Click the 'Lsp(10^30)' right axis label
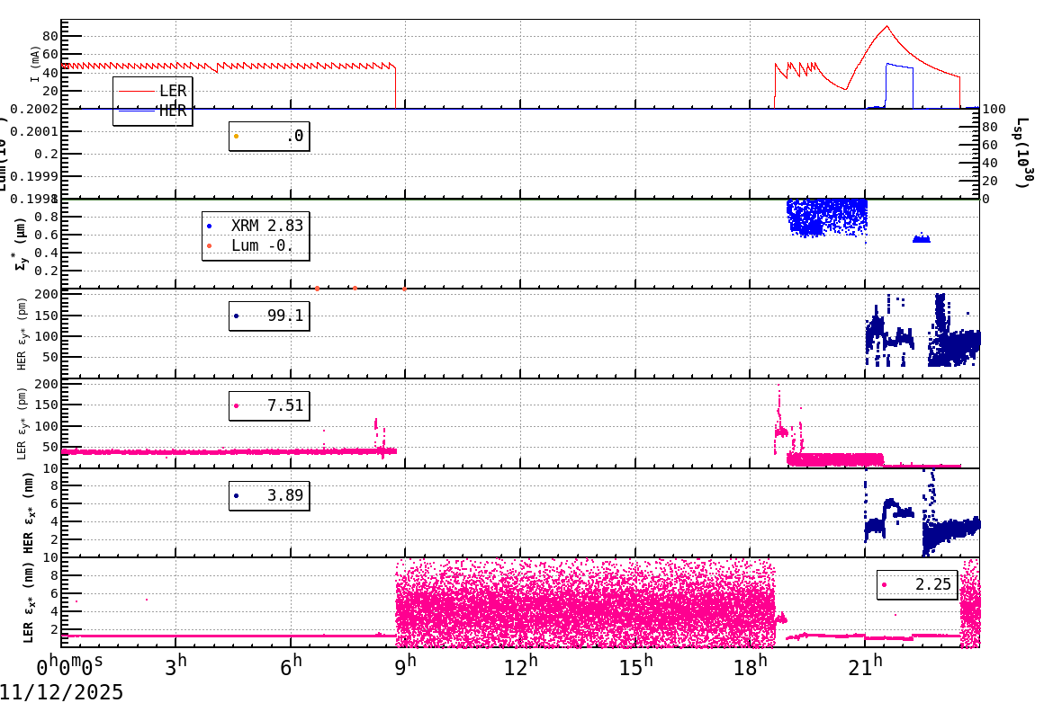Image resolution: width=1044 pixels, height=703 pixels. [x=1024, y=153]
